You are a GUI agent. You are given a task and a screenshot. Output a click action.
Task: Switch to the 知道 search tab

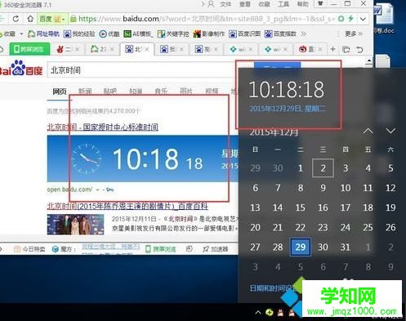[x=136, y=91]
